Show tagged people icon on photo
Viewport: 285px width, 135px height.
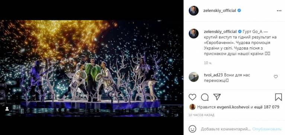point(7,109)
